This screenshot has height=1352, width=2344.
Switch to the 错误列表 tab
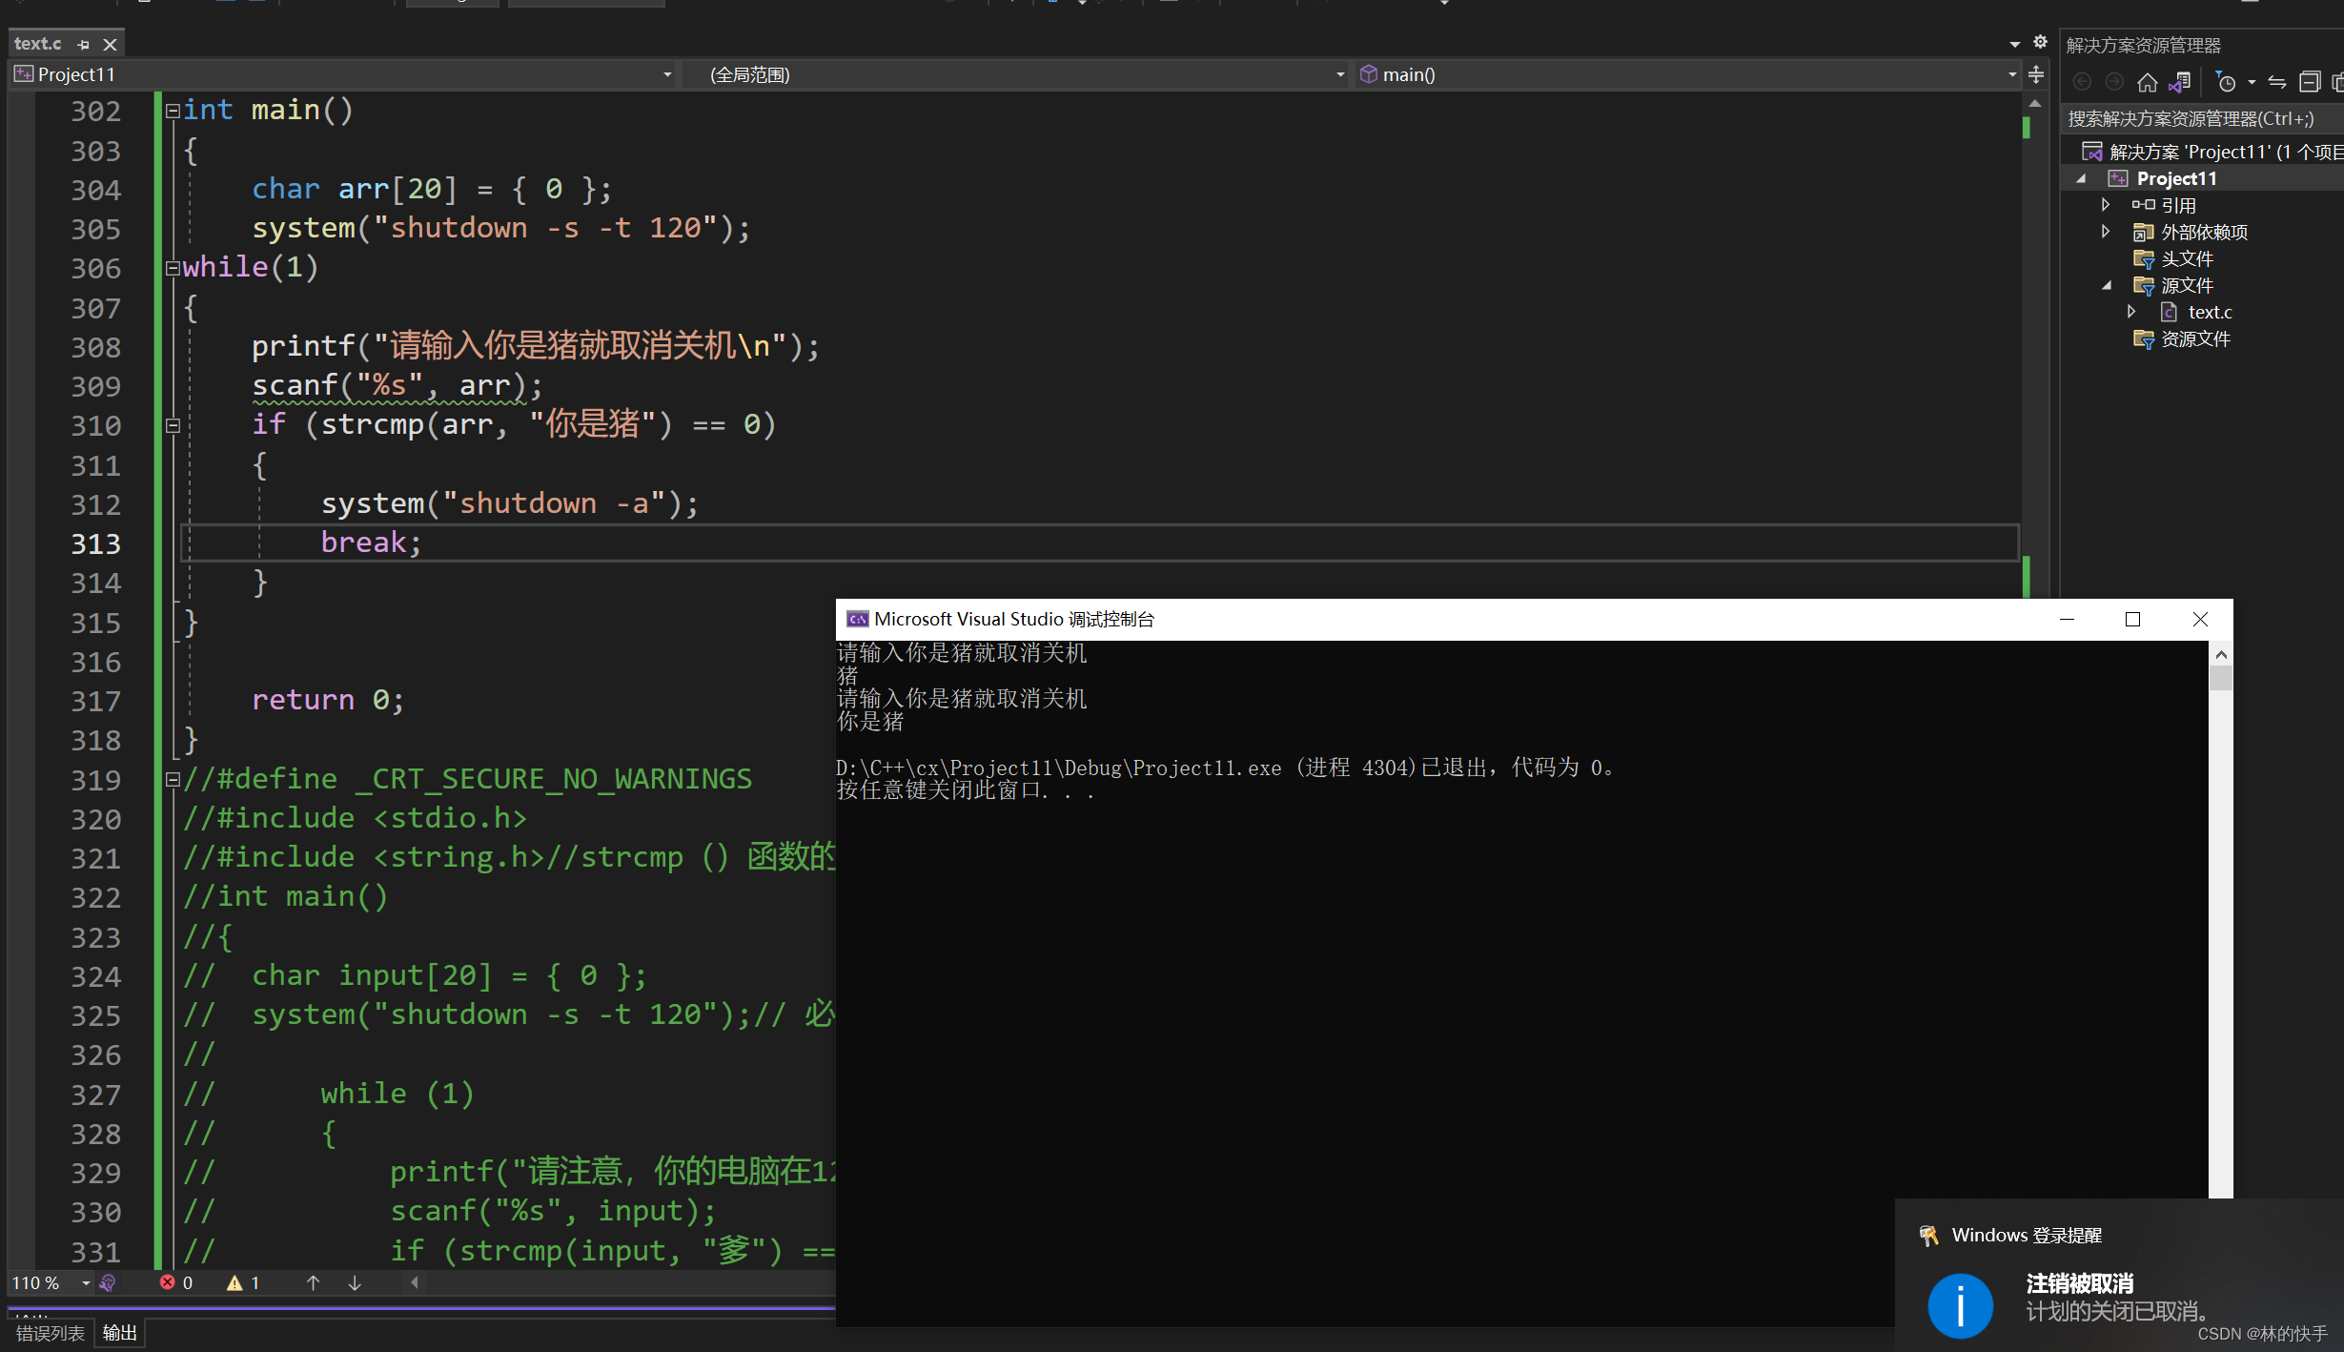51,1333
